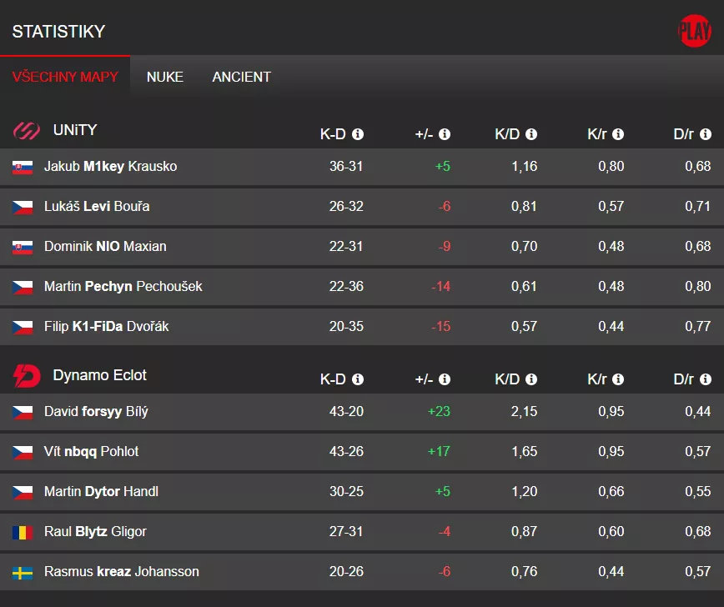
Task: Click the UNiTY team logo
Action: (27, 130)
